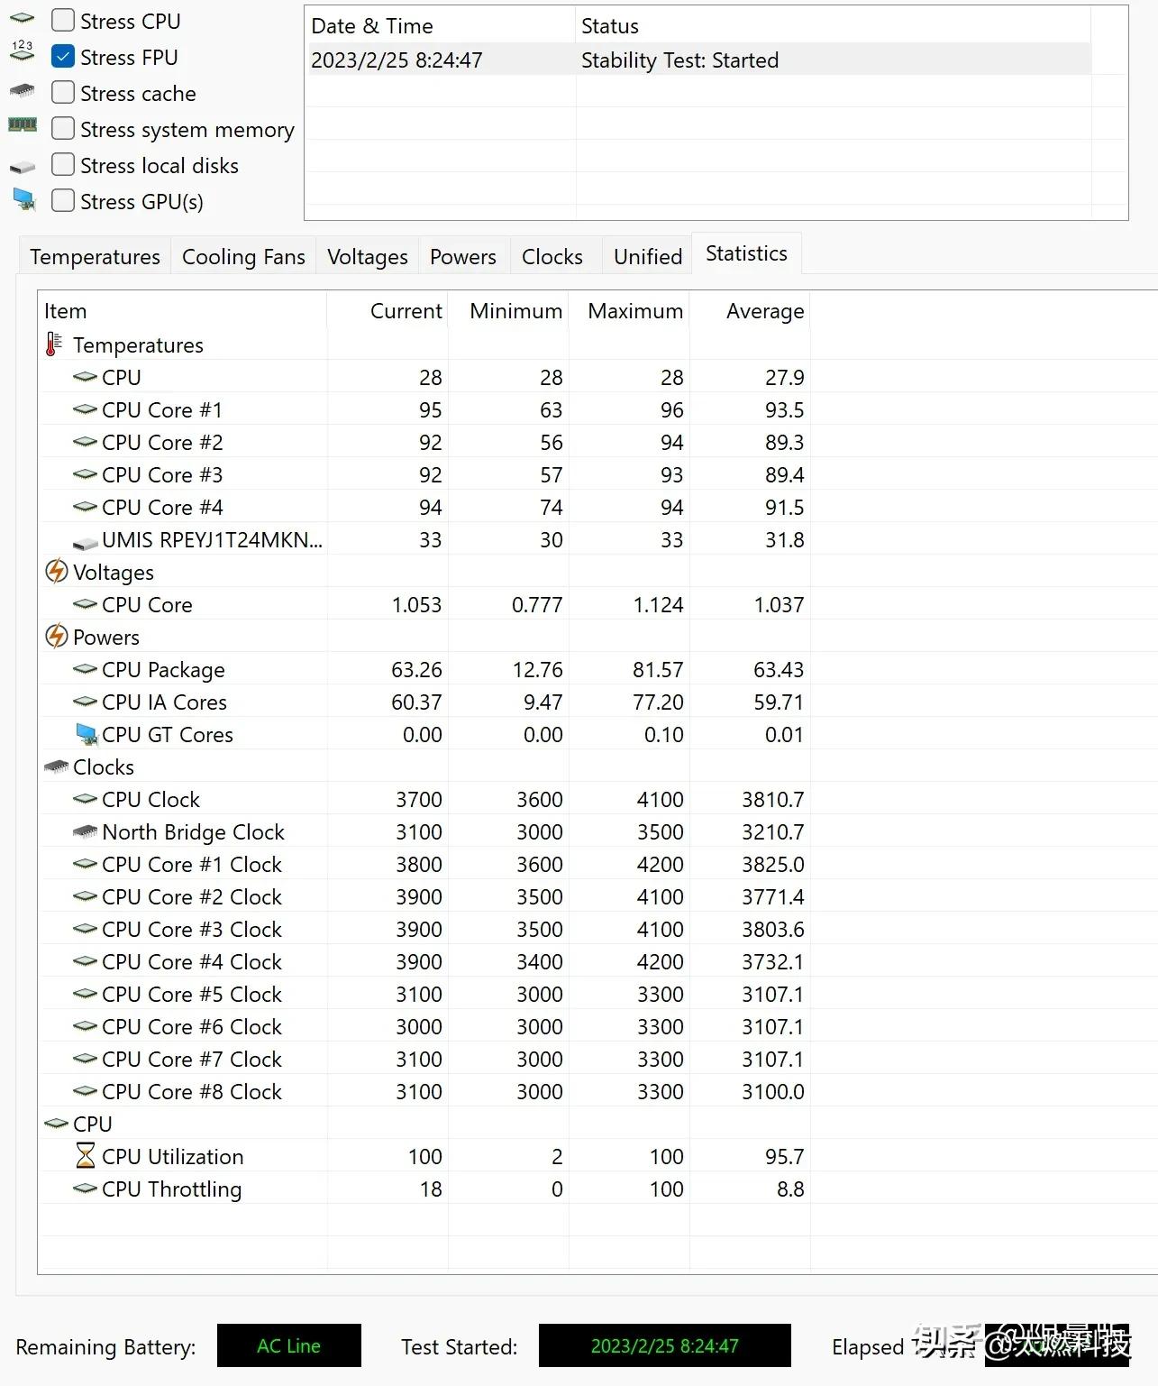1158x1386 pixels.
Task: Select the CPU Package power row
Action: tap(163, 670)
